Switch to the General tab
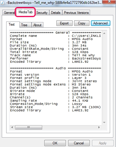Screen dimensions: 116x147 pos(9,13)
